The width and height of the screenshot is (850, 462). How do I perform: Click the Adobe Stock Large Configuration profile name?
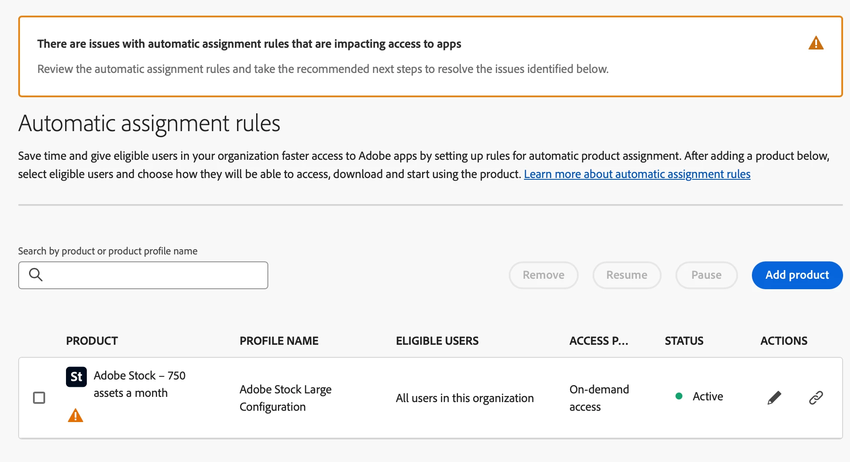[285, 398]
